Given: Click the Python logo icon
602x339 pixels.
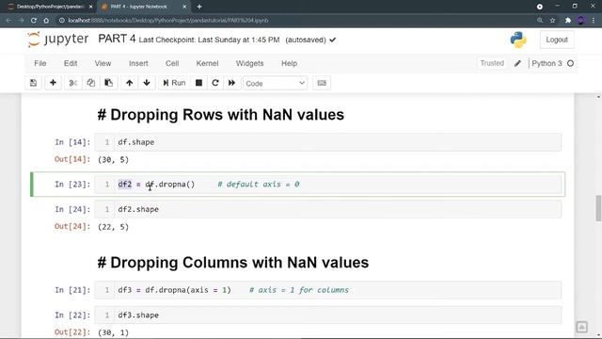Looking at the screenshot, I should (x=518, y=40).
